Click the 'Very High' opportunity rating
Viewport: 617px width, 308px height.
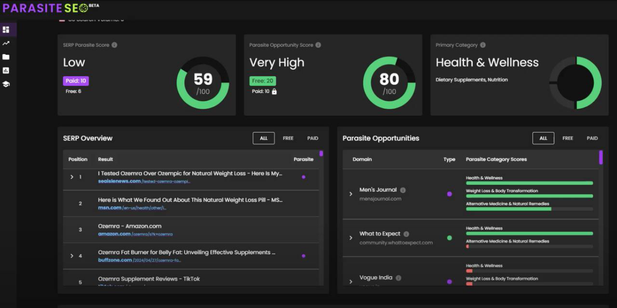(x=277, y=63)
